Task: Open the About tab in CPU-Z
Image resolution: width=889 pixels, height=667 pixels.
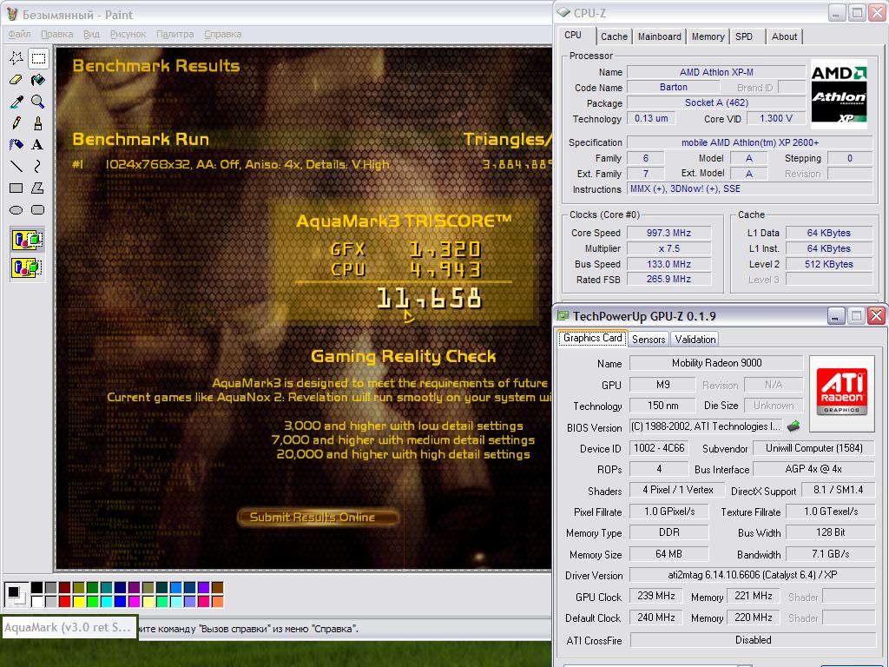Action: [784, 36]
